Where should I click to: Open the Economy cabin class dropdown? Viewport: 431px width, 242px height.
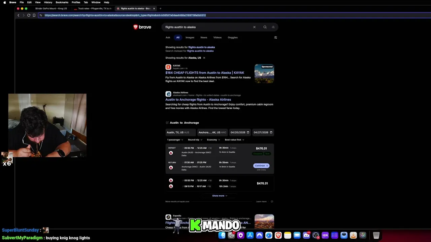click(x=213, y=140)
